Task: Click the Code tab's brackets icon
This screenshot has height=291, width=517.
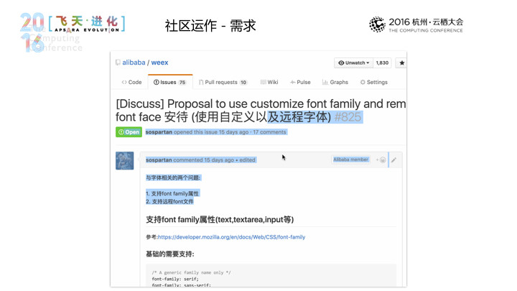Action: [124, 82]
